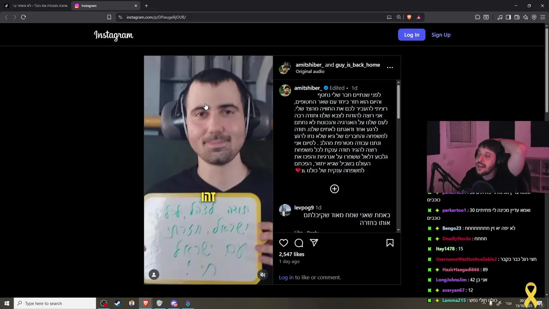Open Brave VPN shield icon

tap(534, 17)
